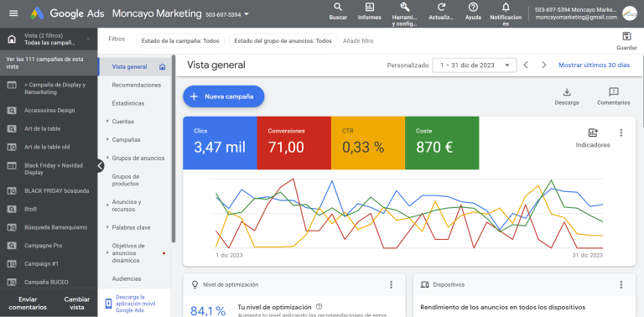Go to next date range arrow
Image resolution: width=644 pixels, height=317 pixels.
[x=544, y=65]
